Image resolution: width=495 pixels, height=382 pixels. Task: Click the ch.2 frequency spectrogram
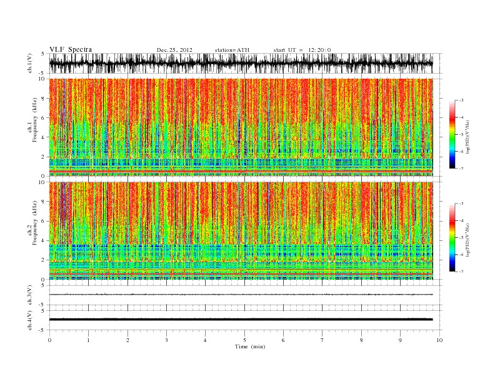241,231
